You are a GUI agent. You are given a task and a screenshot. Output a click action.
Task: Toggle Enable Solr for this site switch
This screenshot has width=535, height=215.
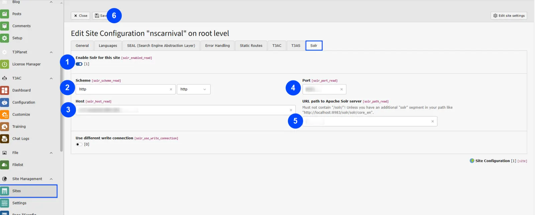[x=79, y=64]
